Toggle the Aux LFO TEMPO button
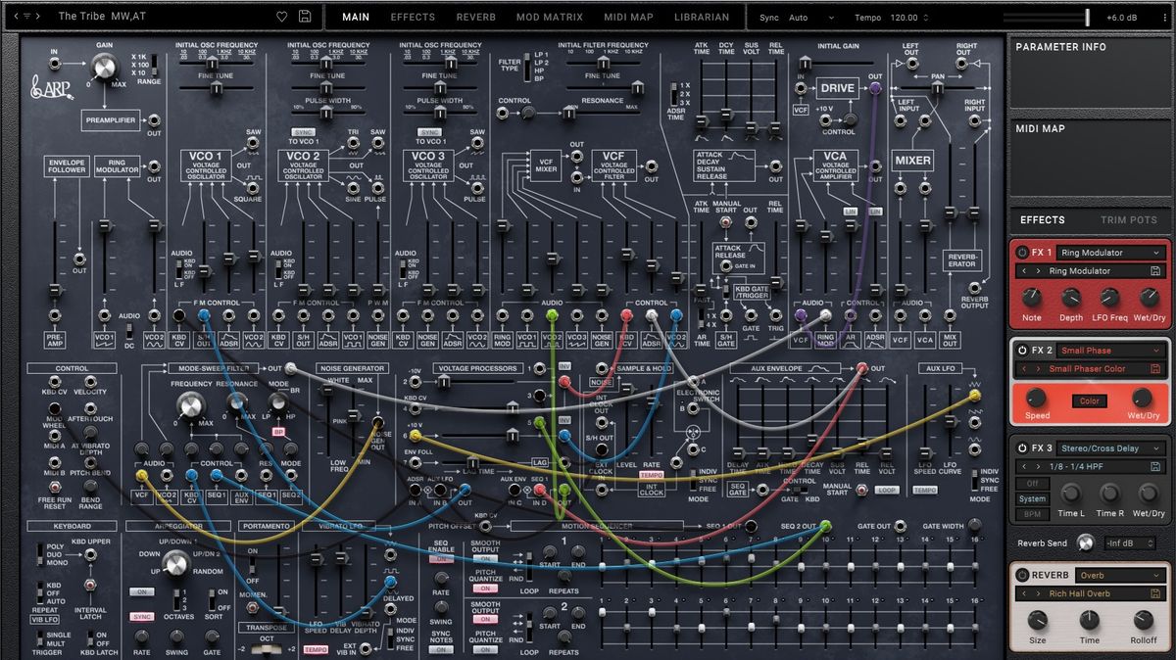Screen dimensions: 1176x660 point(924,490)
